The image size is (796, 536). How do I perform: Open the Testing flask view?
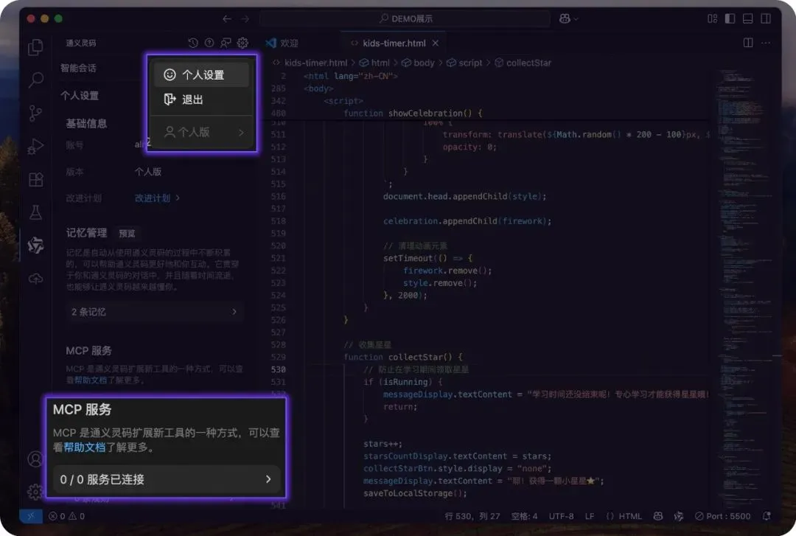point(35,212)
